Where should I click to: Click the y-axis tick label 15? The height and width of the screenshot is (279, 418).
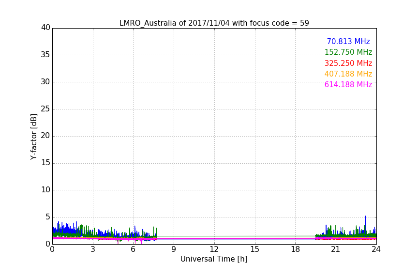click(x=45, y=163)
